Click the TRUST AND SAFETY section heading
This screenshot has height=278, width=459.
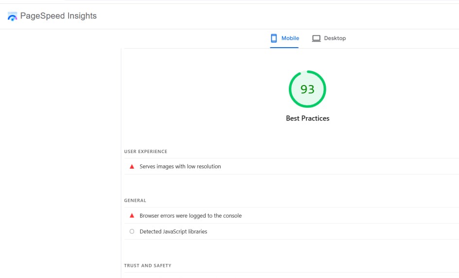click(x=148, y=266)
